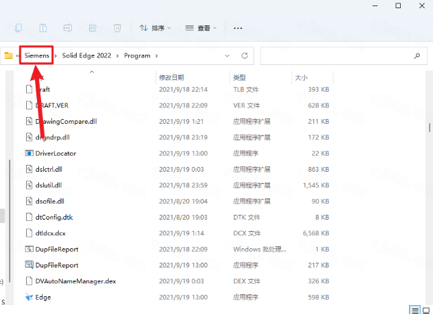This screenshot has height=314, width=433.
Task: Click the Delete trash can icon
Action: 117,28
